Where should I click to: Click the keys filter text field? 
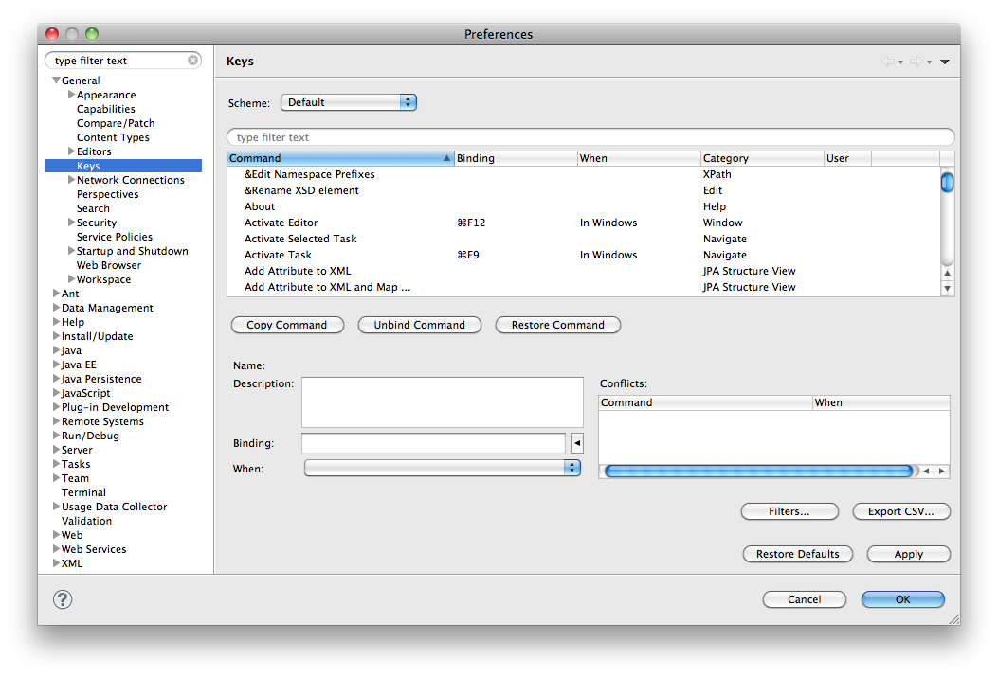pos(590,137)
